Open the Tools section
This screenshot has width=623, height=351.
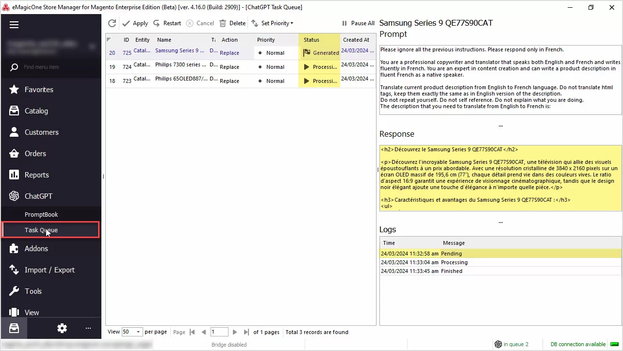[50, 291]
